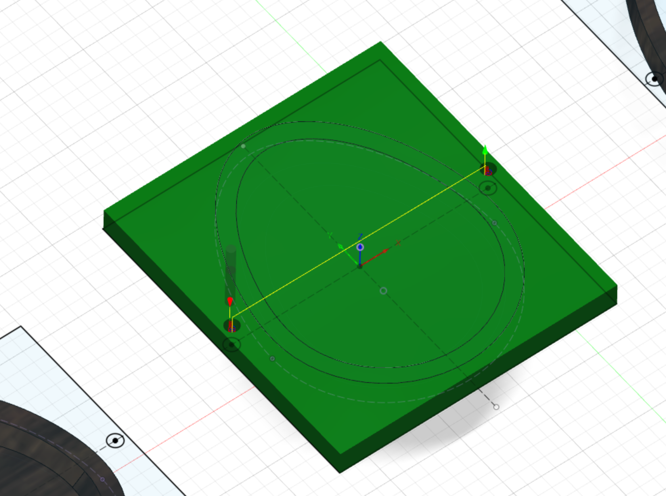The height and width of the screenshot is (496, 666).
Task: Click the sketch point on the egg's lower-left dashed curve
Action: pyautogui.click(x=272, y=358)
